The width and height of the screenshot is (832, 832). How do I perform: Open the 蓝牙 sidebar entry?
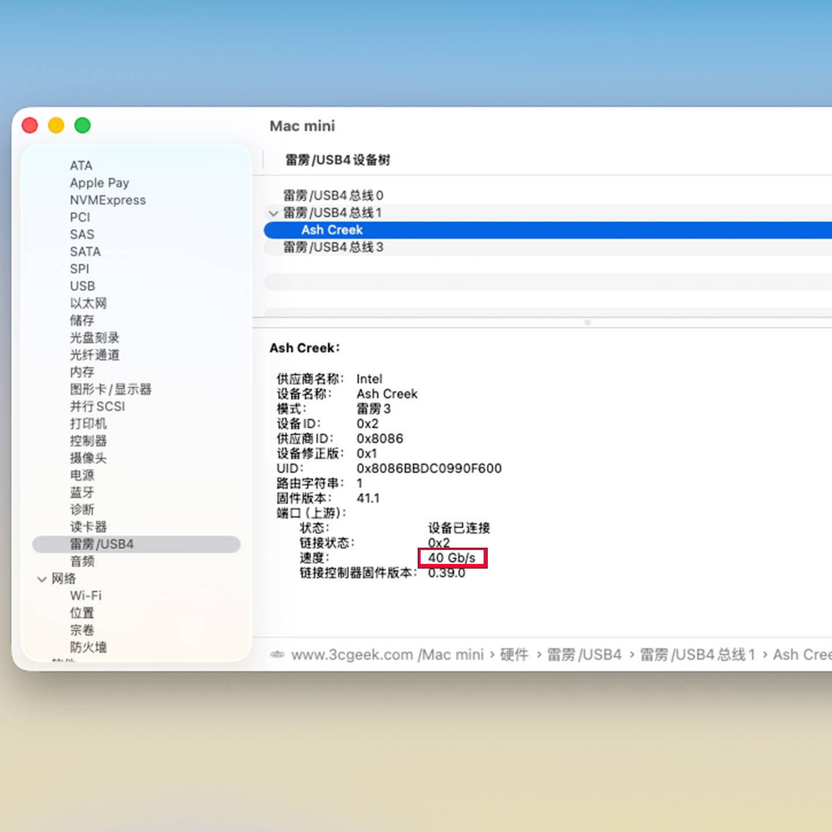[x=82, y=493]
